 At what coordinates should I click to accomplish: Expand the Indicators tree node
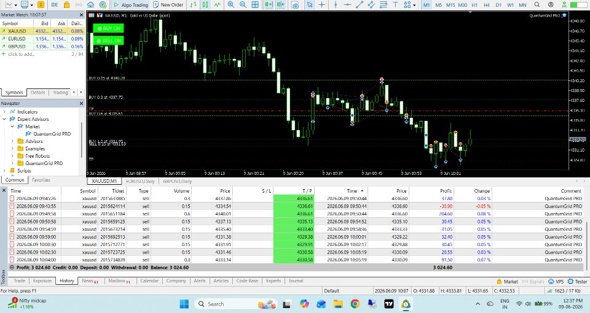tap(4, 112)
